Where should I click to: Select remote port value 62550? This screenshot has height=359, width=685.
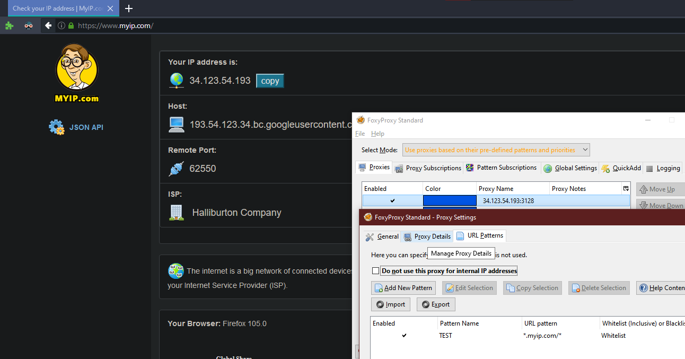(x=203, y=169)
